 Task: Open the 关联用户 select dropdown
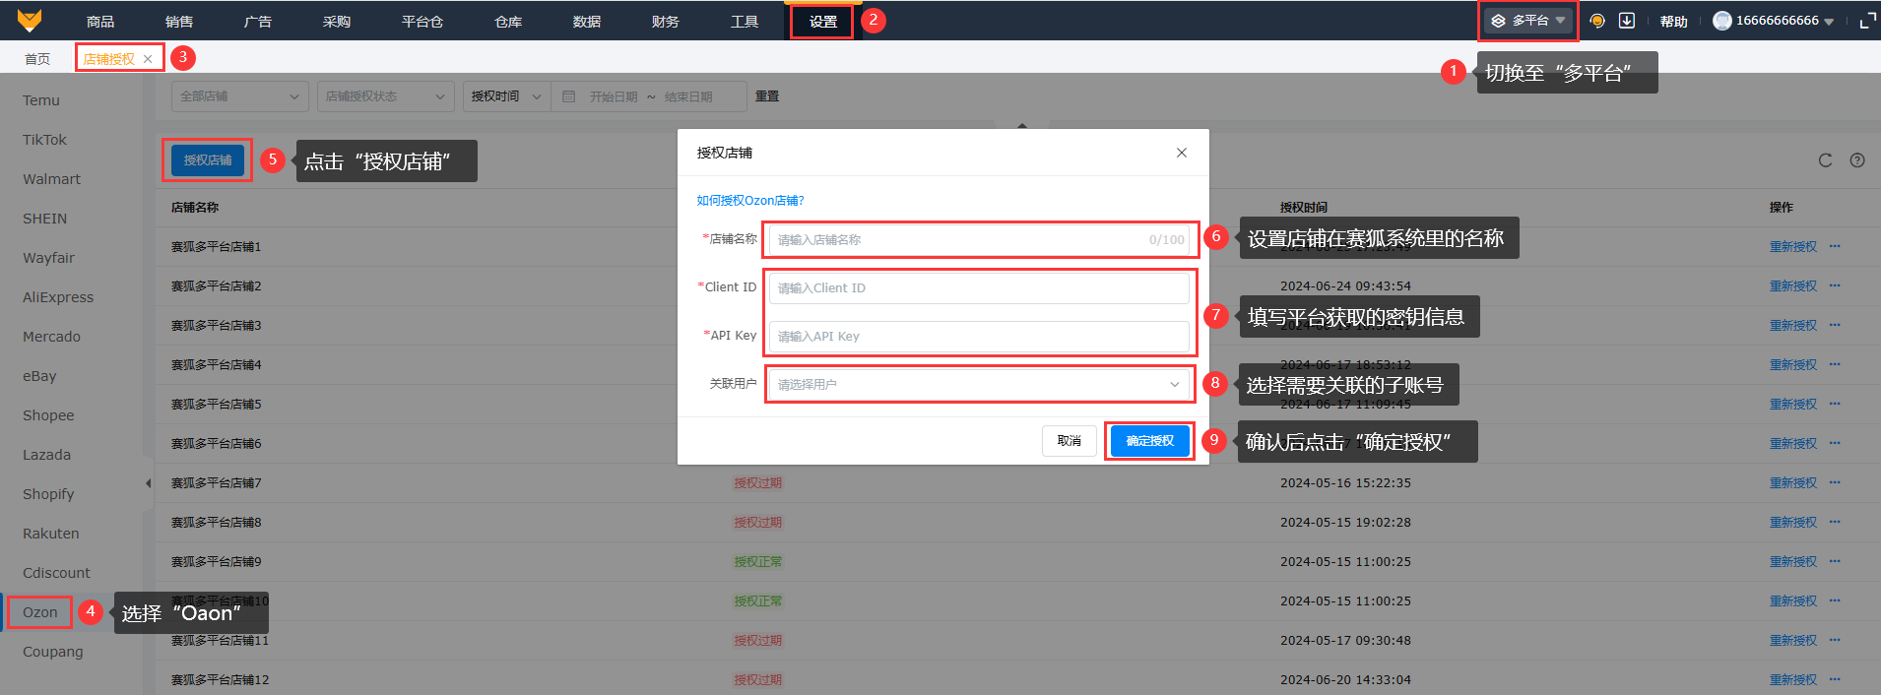[x=979, y=384]
